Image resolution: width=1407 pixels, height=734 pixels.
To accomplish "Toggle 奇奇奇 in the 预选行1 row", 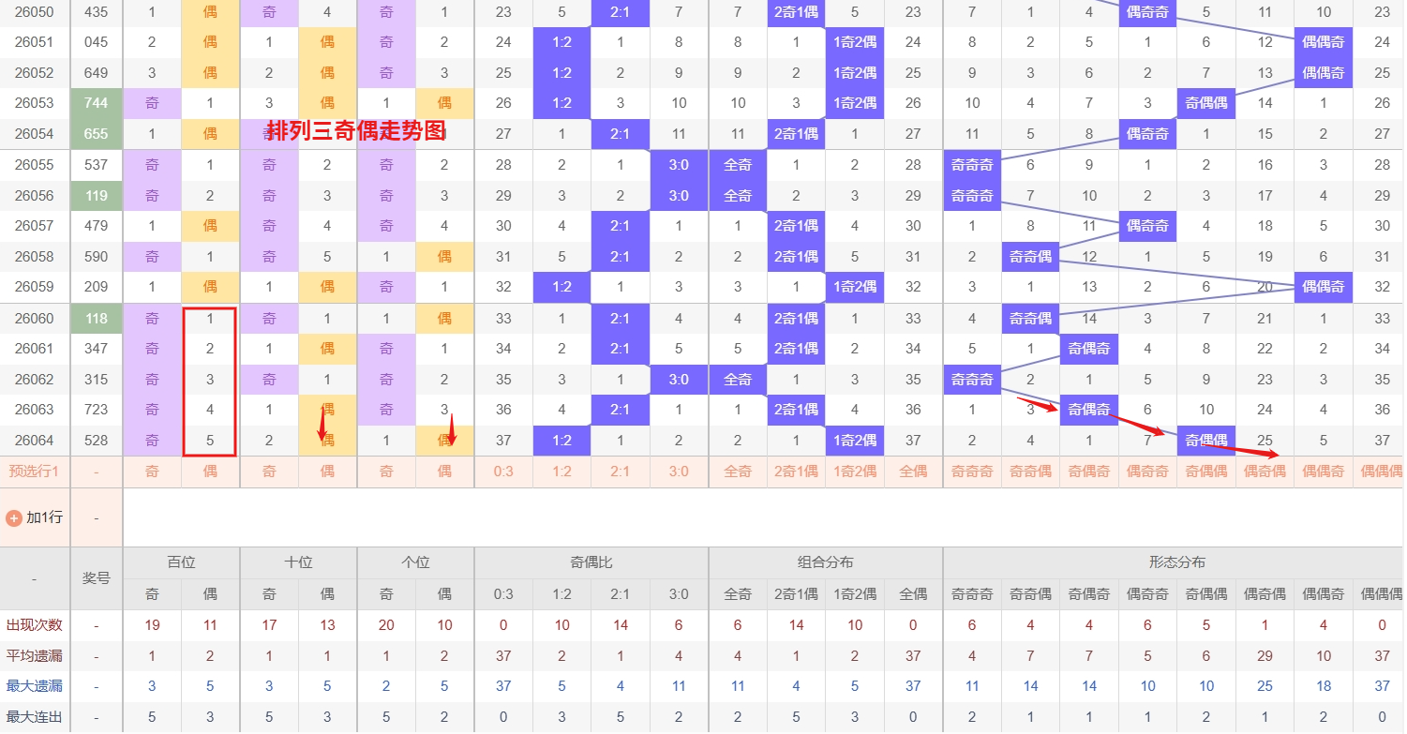I will pyautogui.click(x=972, y=472).
